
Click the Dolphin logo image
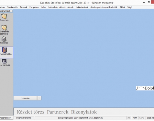[x=145, y=88]
